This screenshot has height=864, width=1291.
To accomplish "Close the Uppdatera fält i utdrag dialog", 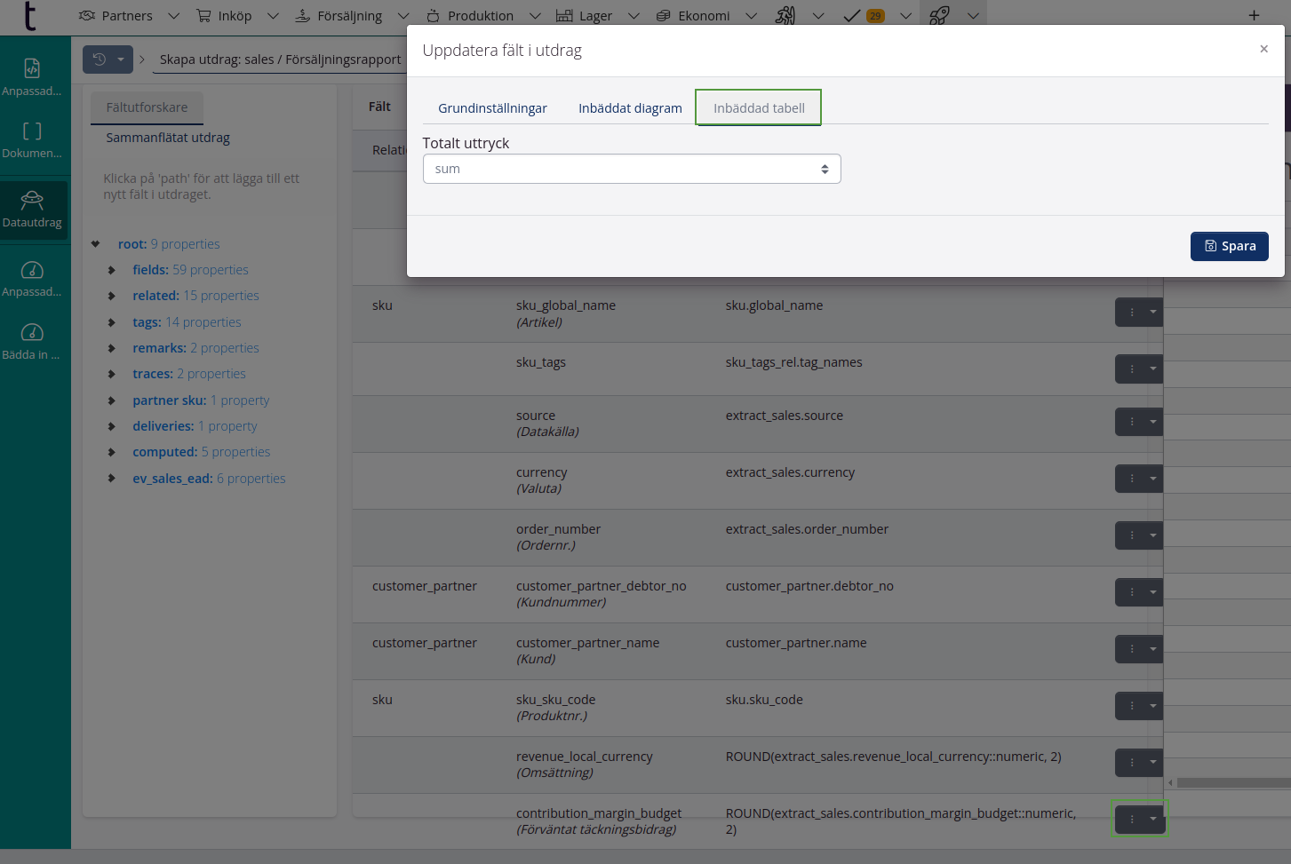I will tap(1263, 49).
